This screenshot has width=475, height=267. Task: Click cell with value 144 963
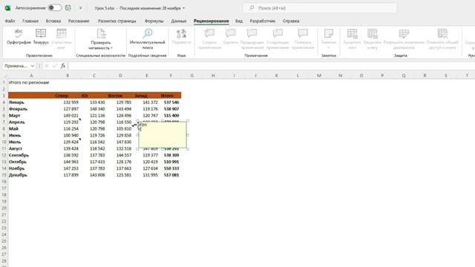pyautogui.click(x=71, y=162)
